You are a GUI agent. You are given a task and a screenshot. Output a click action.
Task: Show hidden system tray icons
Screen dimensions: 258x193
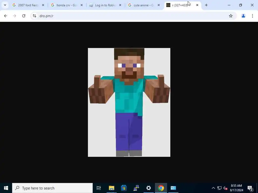213,188
